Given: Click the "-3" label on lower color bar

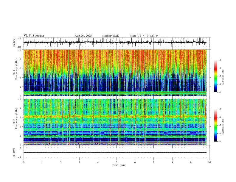Looking at the screenshot, I should pos(220,109).
